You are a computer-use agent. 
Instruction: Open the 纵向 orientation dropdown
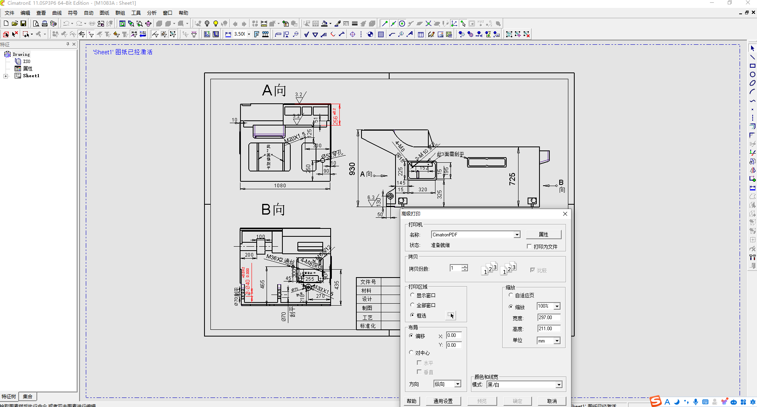[458, 384]
